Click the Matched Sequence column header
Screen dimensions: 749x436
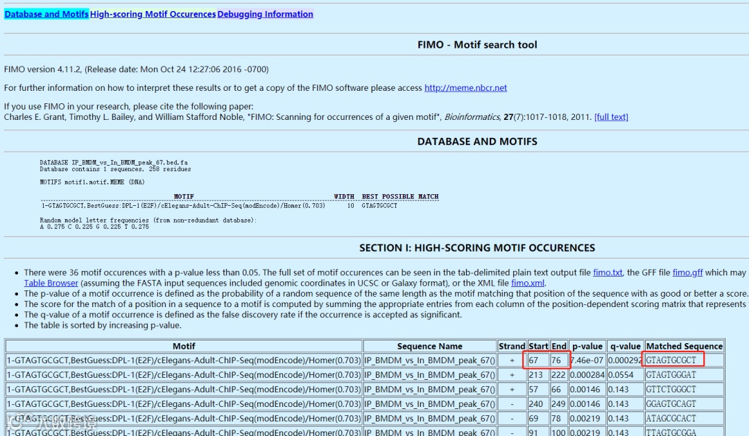tap(684, 346)
